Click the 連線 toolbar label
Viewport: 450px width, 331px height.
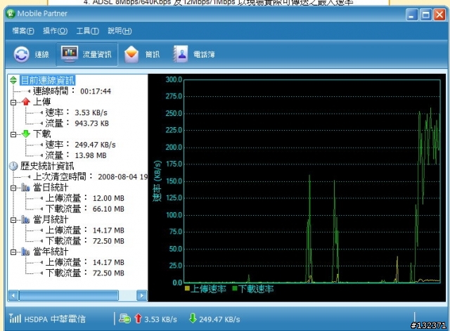coord(42,54)
